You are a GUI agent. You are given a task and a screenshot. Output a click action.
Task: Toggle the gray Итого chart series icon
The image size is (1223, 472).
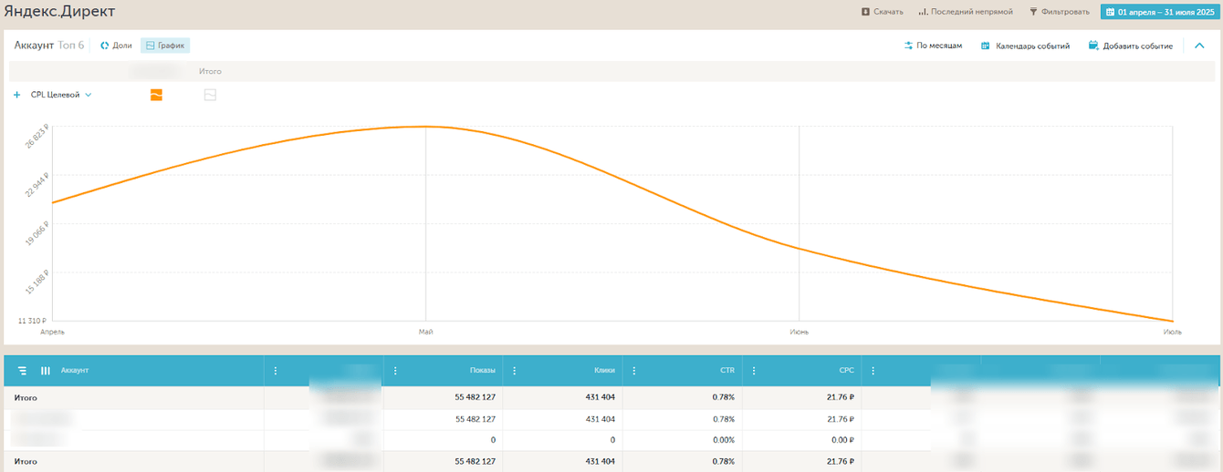210,95
